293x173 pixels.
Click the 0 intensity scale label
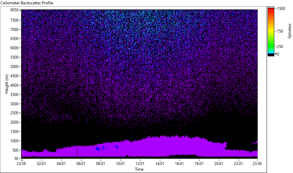tap(278, 54)
